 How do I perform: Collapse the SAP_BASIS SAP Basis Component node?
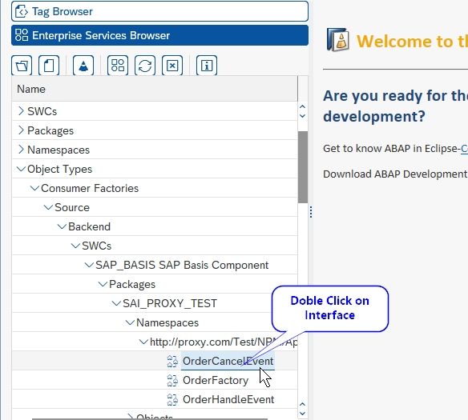pyautogui.click(x=89, y=265)
